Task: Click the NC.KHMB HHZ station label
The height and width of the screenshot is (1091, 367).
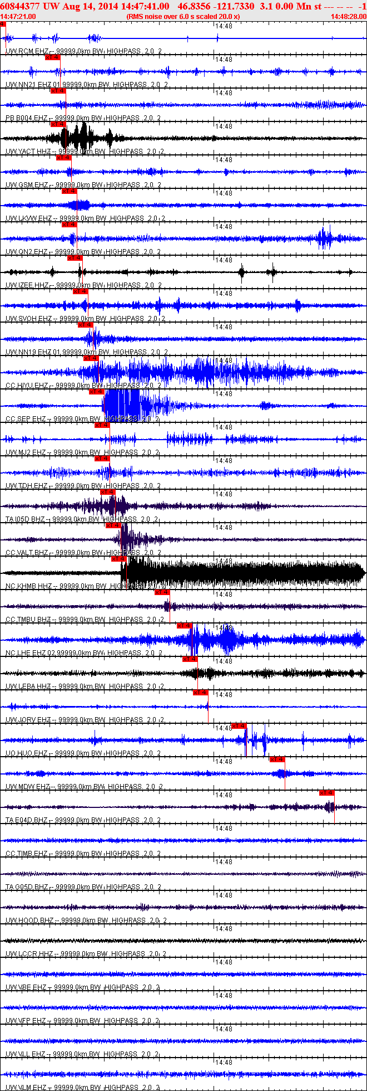Action: (x=28, y=586)
